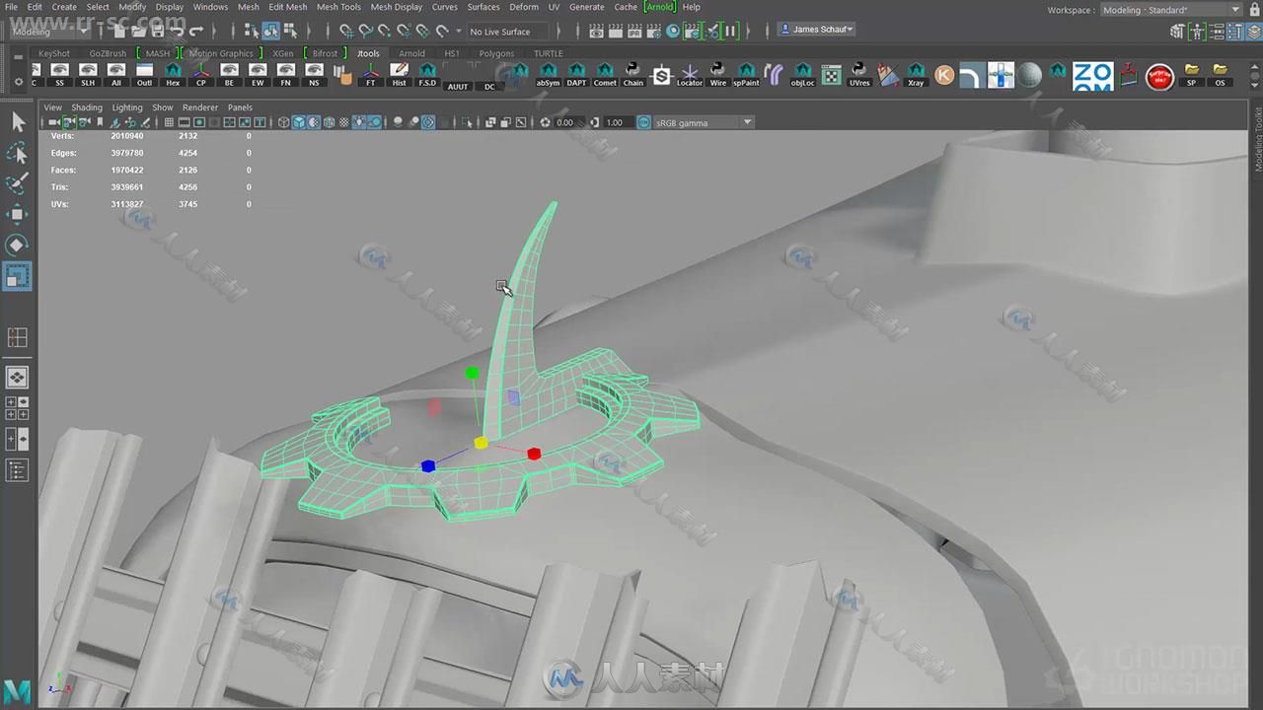Click the Xray shelf icon
The image size is (1263, 710).
tap(916, 75)
